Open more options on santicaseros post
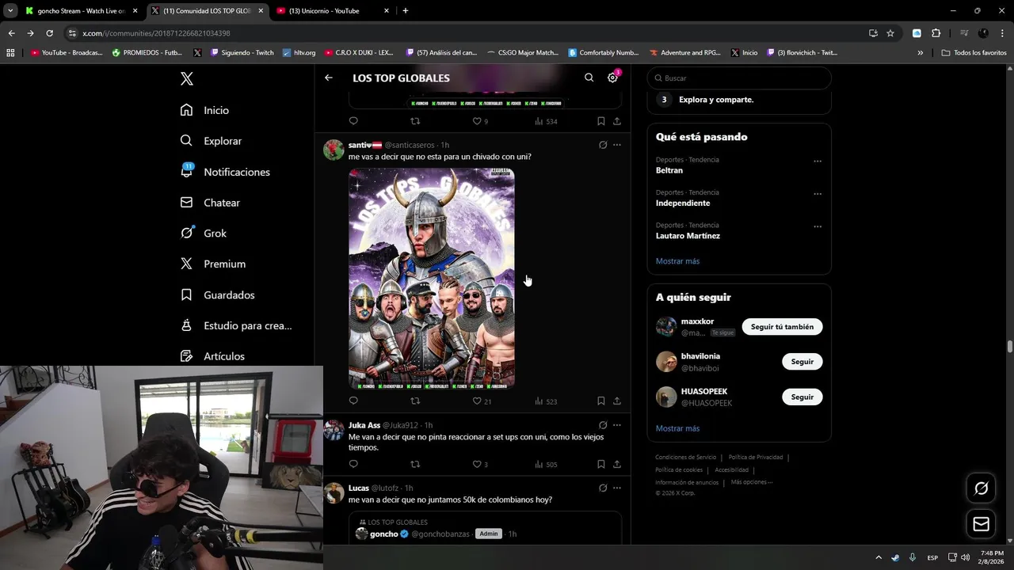 pyautogui.click(x=617, y=145)
